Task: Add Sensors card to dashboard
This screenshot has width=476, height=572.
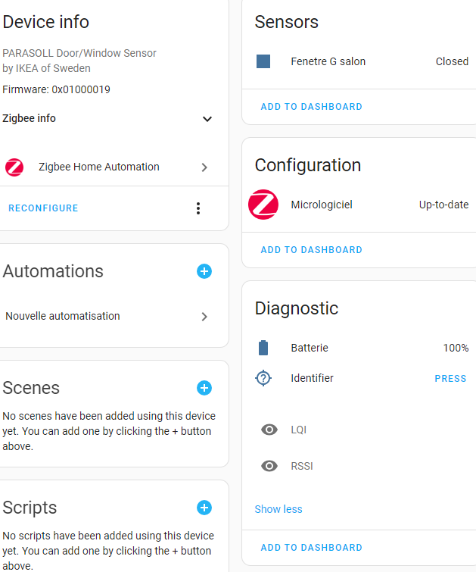Action: 311,107
